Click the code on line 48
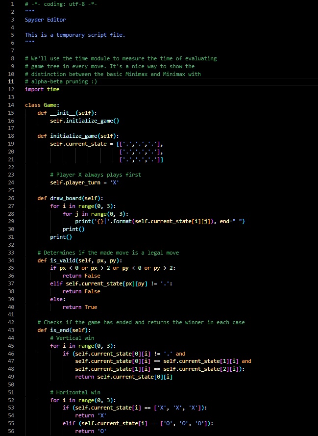Image resolution: width=318 pixels, height=436 pixels. click(x=160, y=369)
